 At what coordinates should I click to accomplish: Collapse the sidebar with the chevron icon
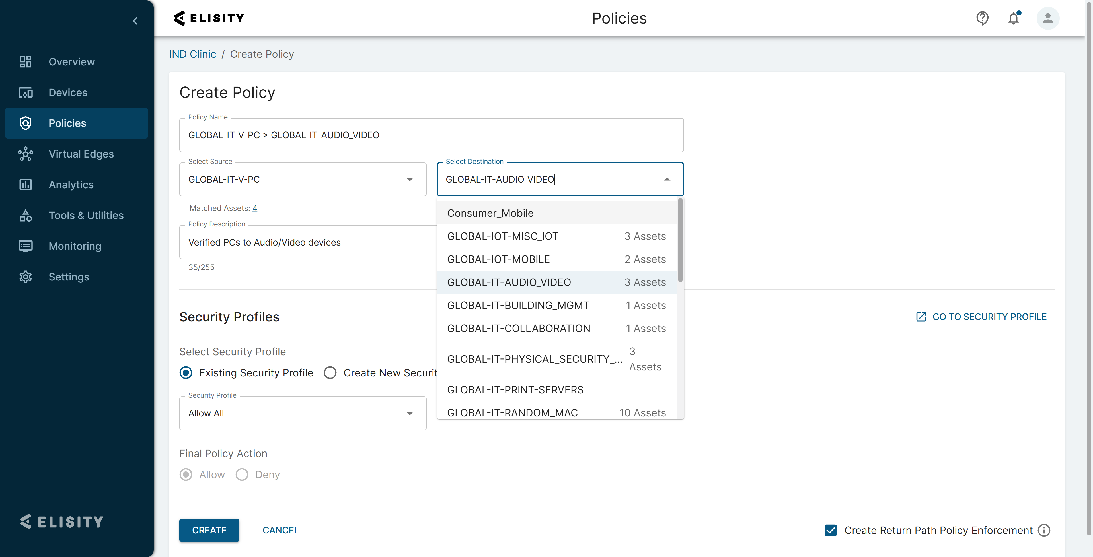click(135, 21)
